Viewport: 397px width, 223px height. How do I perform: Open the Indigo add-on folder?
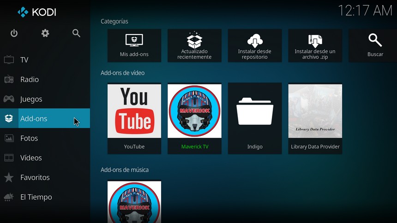[255, 118]
